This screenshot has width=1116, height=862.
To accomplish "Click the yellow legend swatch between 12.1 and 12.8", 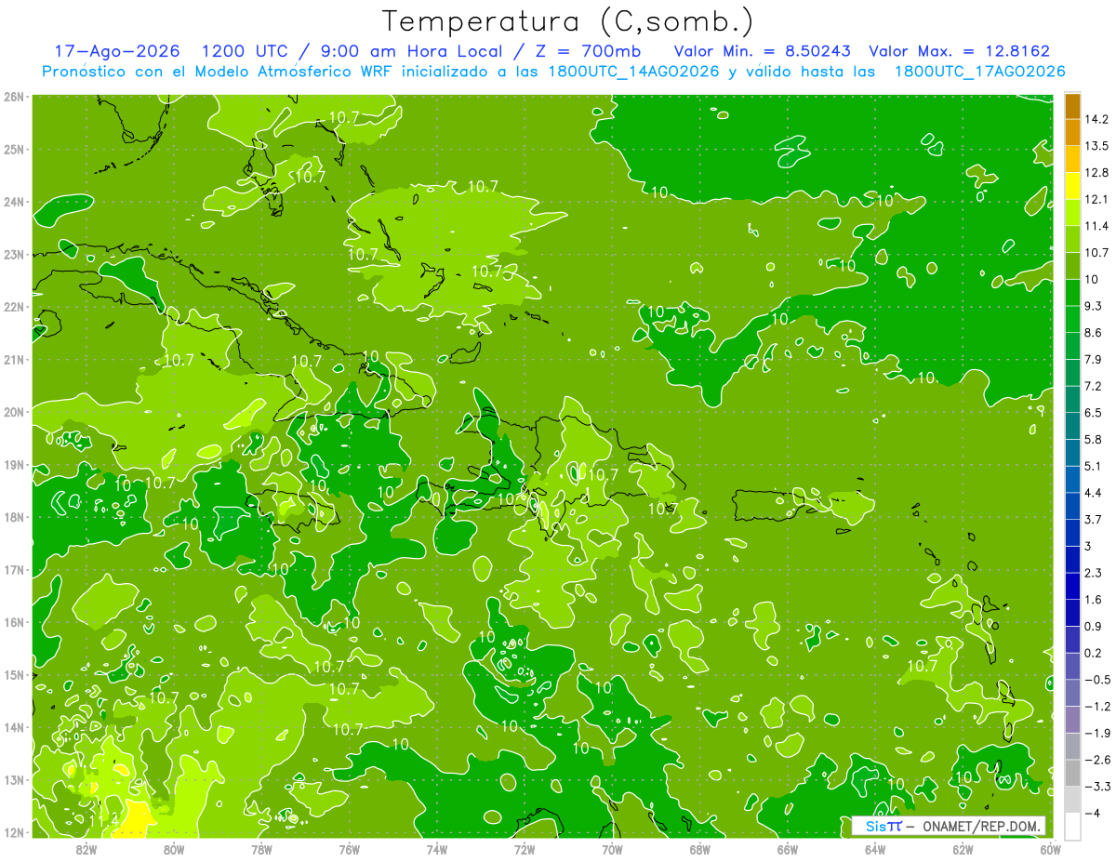I will coord(1072,186).
